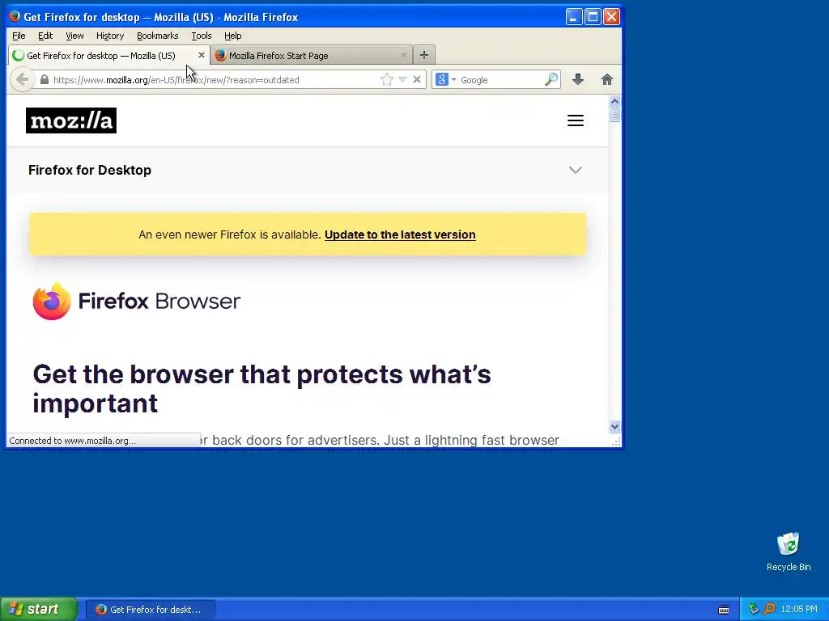The width and height of the screenshot is (829, 621).
Task: Bookmark this page with the star icon
Action: (x=387, y=80)
